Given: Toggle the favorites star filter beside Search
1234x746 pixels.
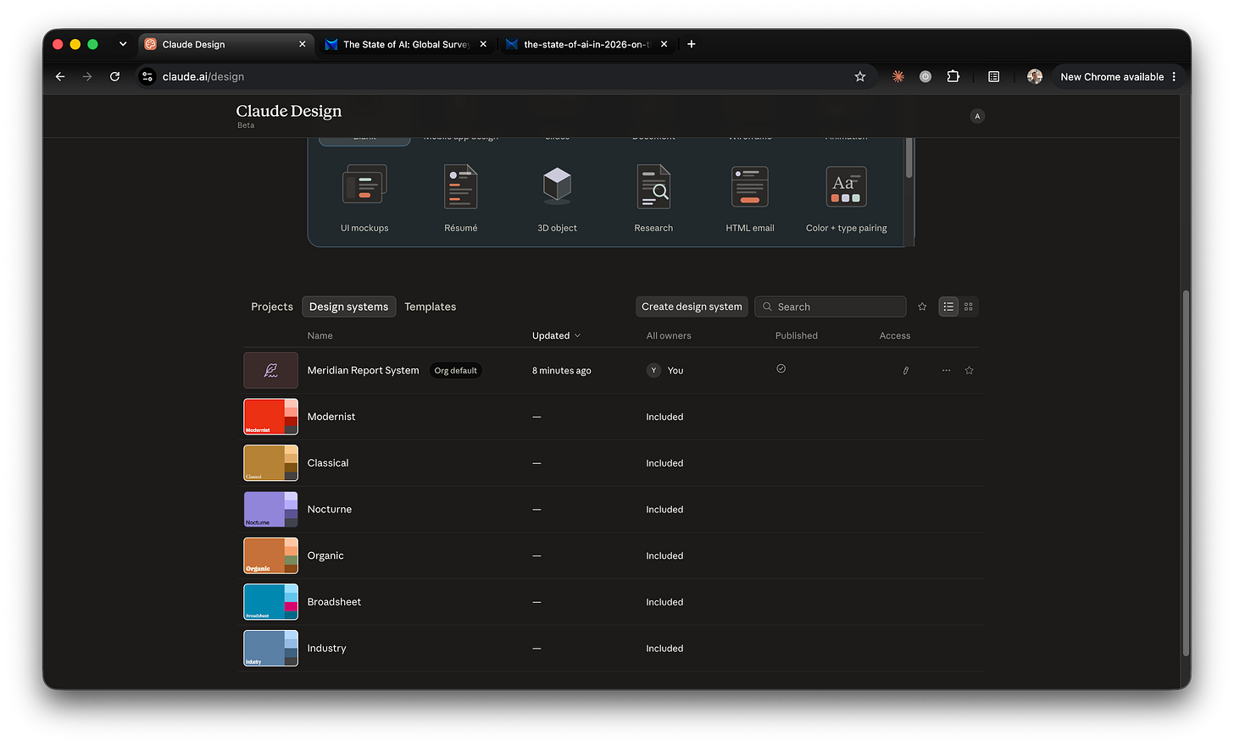Looking at the screenshot, I should 922,307.
